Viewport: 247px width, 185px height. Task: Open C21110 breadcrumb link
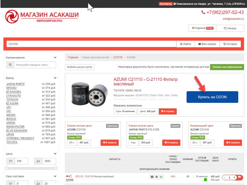click(118, 57)
